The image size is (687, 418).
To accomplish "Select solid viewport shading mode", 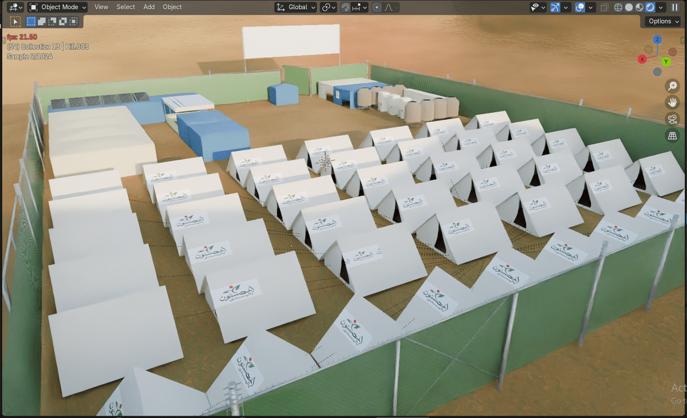I will pos(629,7).
